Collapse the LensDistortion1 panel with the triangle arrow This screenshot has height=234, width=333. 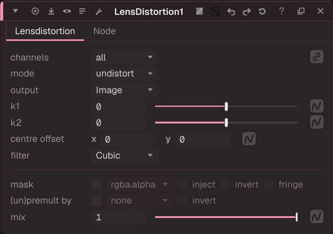point(15,11)
